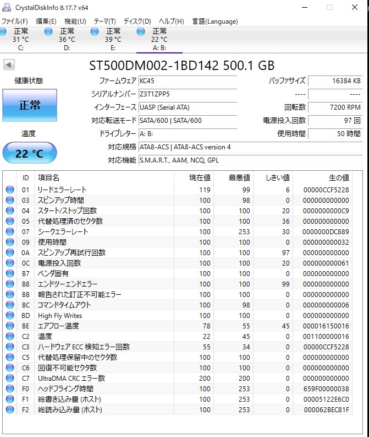Click raw value 659F00000038
Image resolution: width=369 pixels, height=437 pixels.
tap(326, 389)
